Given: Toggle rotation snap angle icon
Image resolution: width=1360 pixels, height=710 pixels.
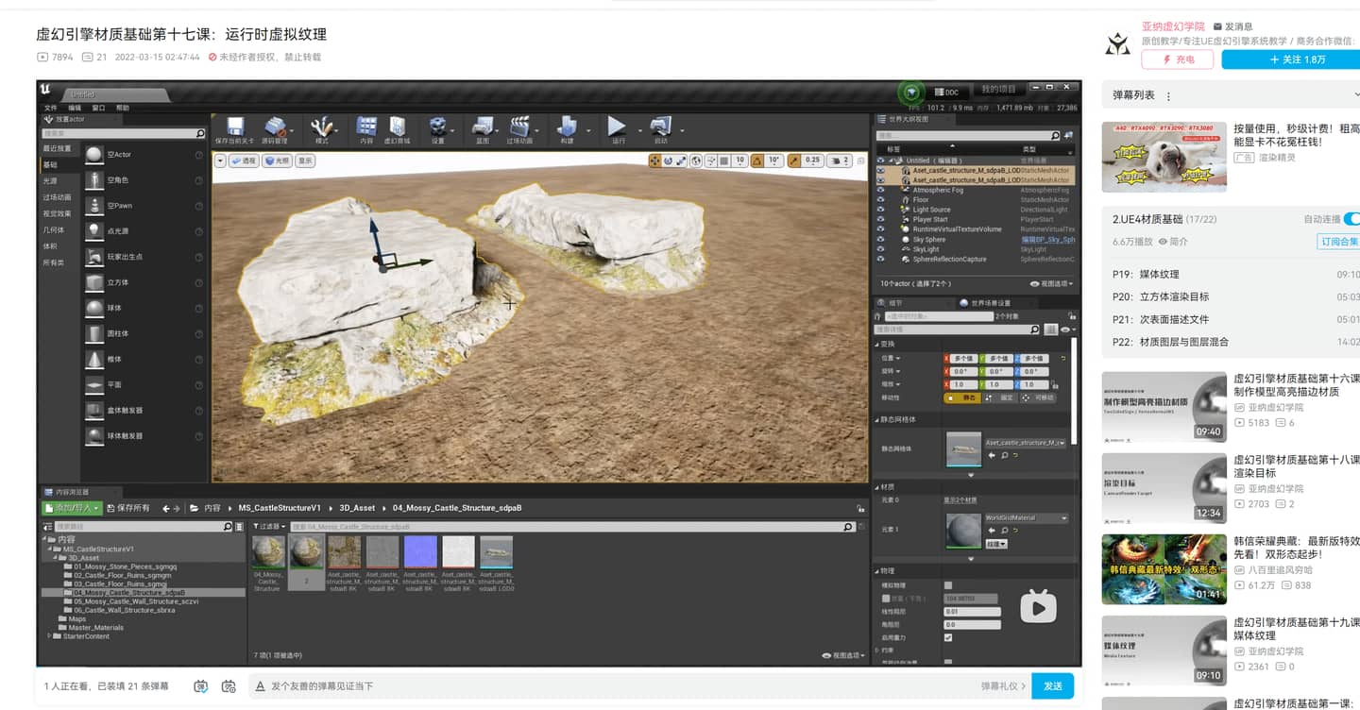Looking at the screenshot, I should pos(757,161).
